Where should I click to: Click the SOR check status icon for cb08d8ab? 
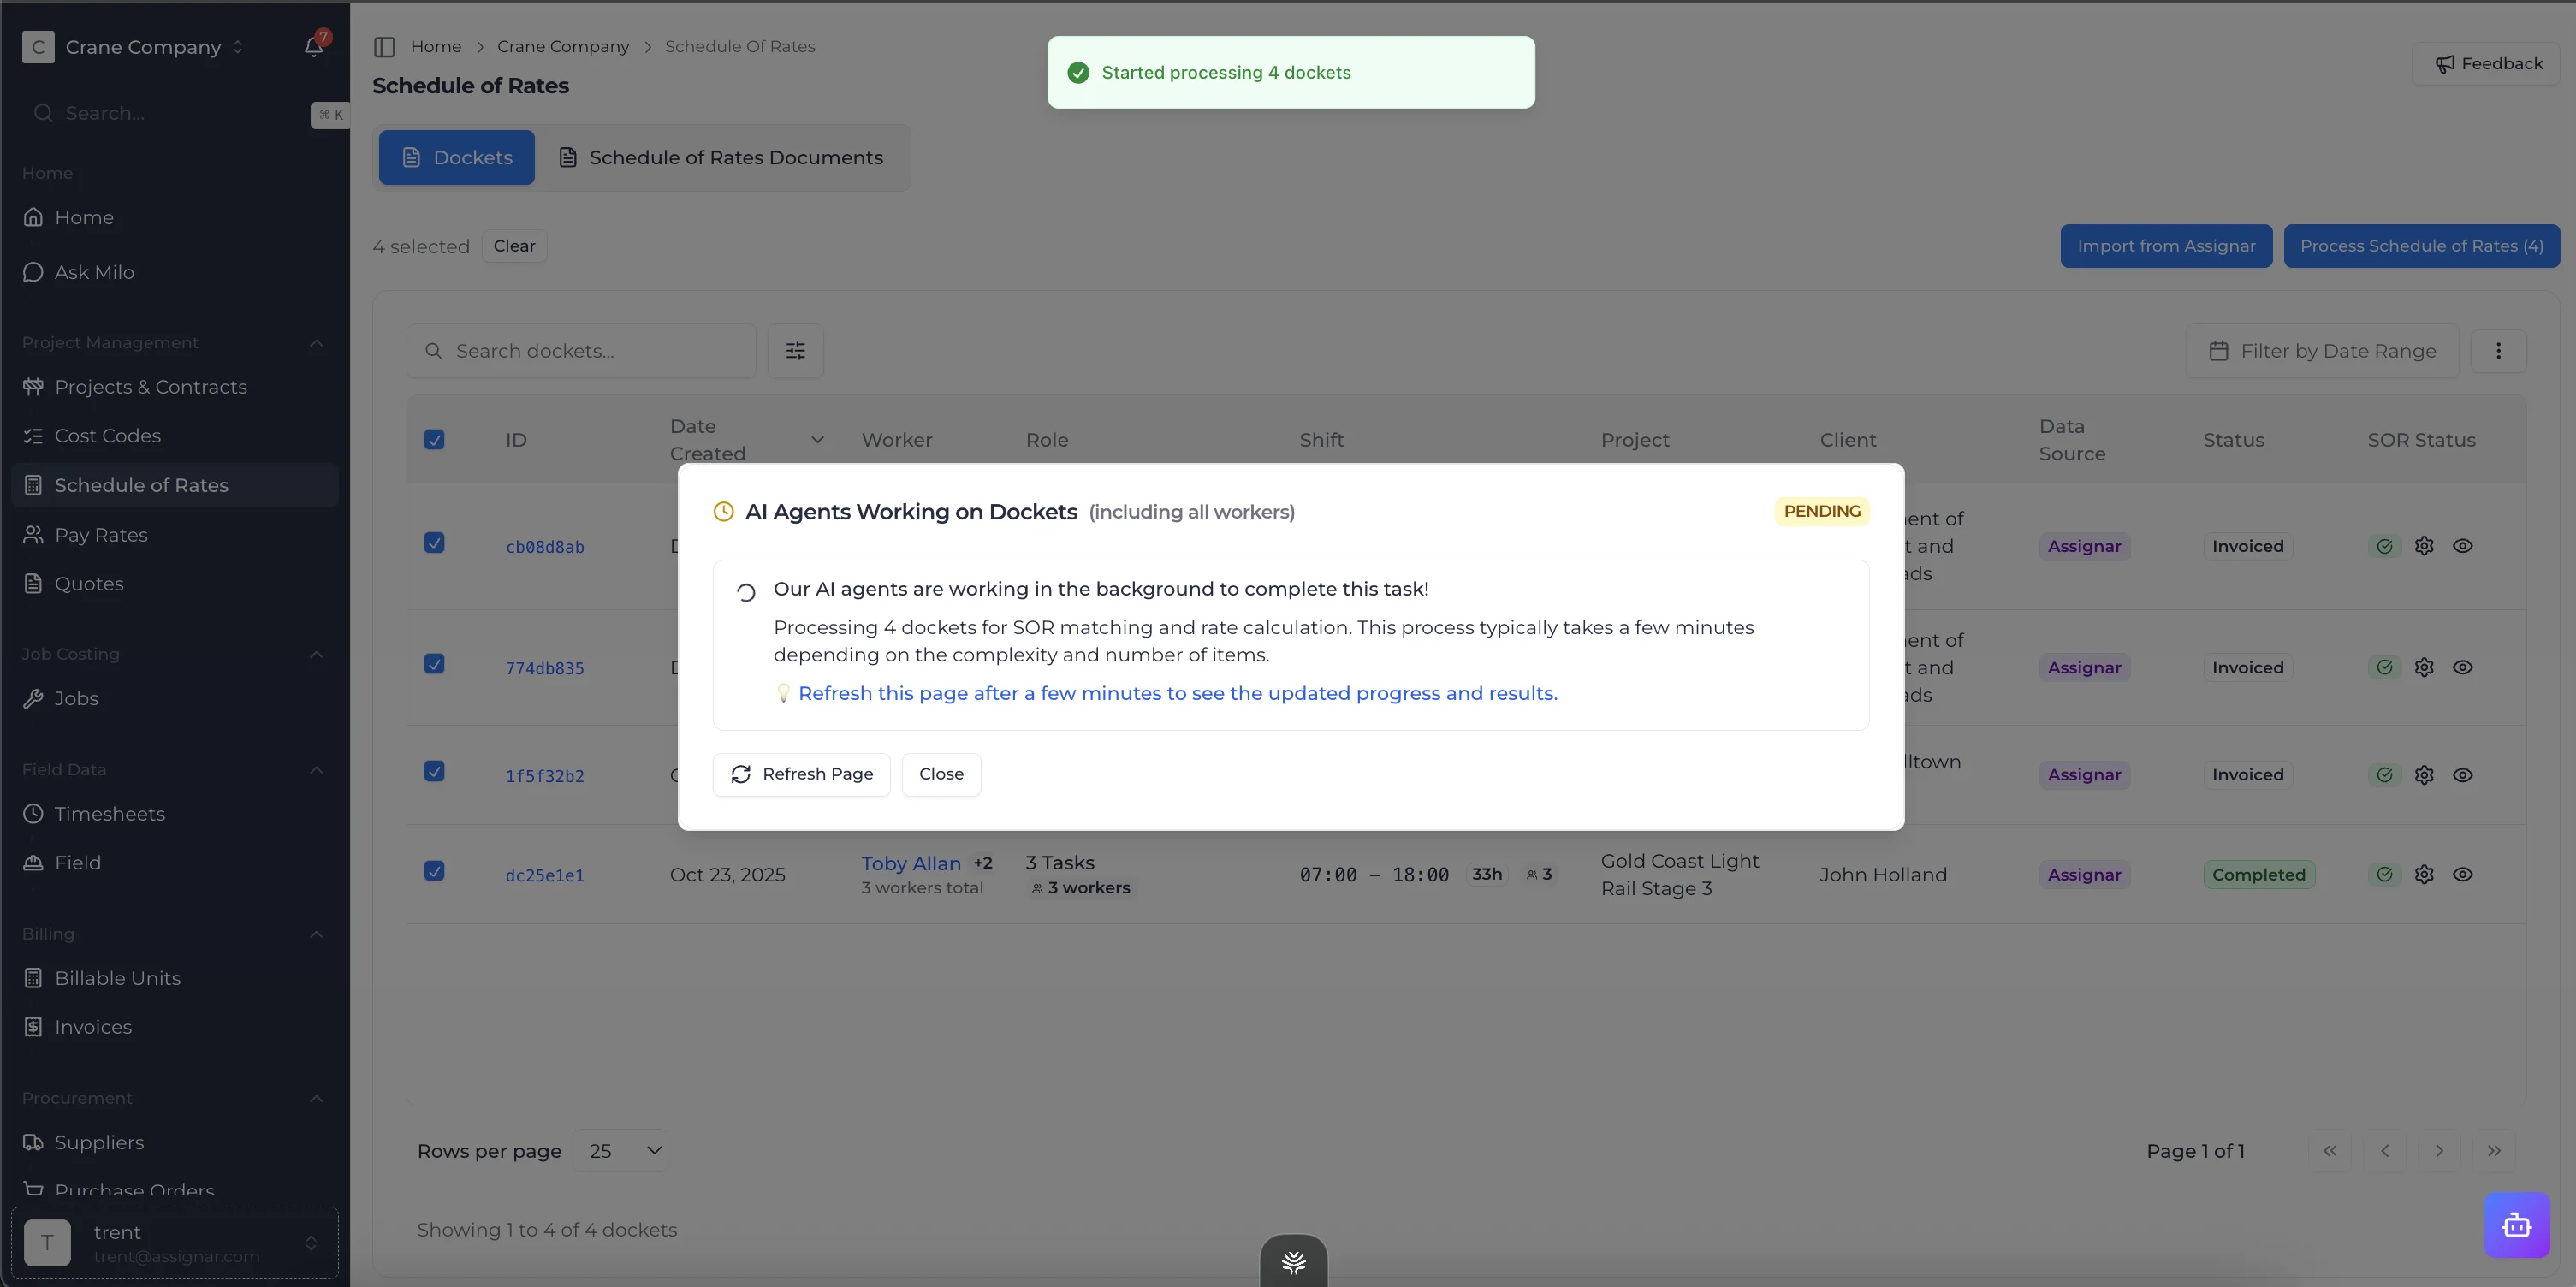tap(2384, 546)
